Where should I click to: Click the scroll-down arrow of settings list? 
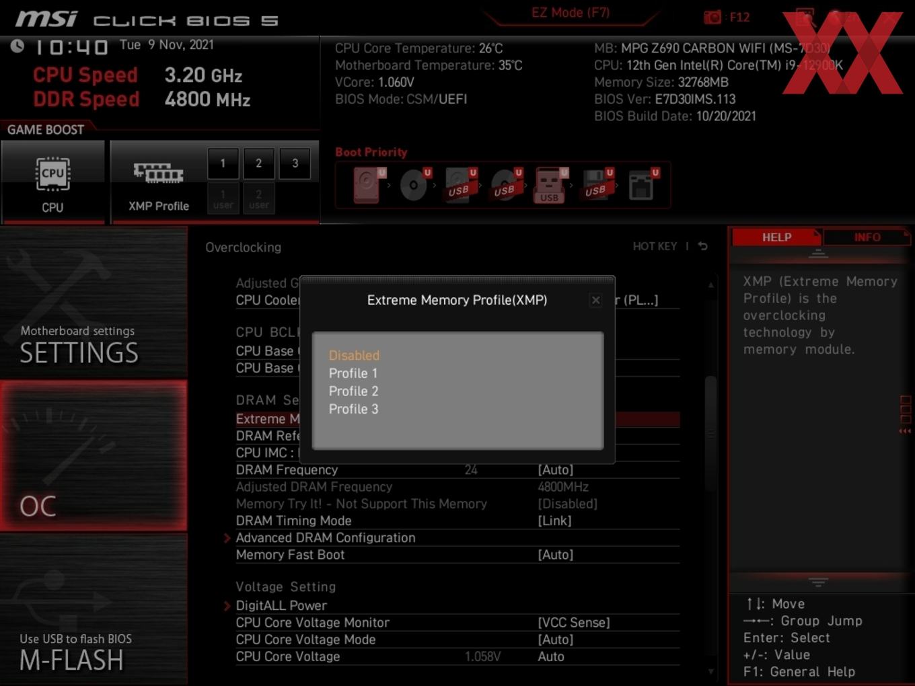710,671
